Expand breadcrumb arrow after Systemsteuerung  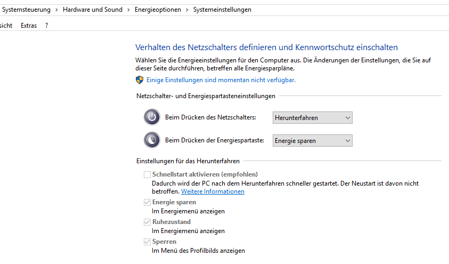(x=57, y=10)
